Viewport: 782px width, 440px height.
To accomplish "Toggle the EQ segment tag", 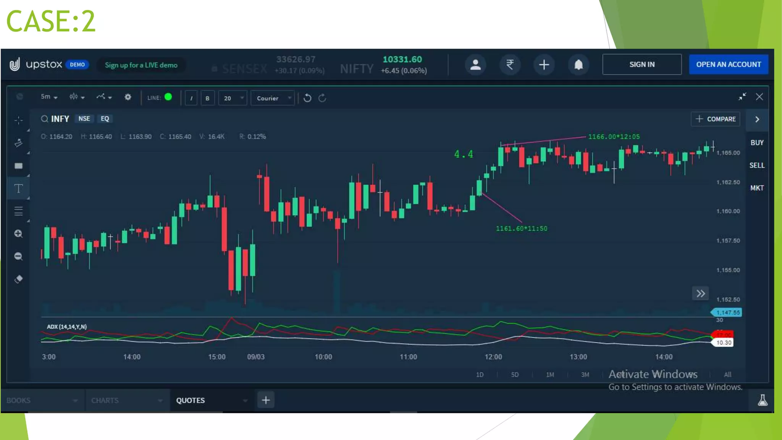I will click(105, 119).
